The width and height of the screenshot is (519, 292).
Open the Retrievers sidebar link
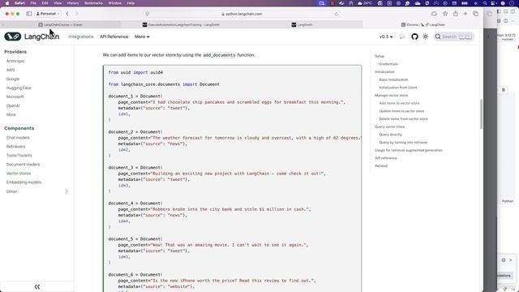coord(15,146)
